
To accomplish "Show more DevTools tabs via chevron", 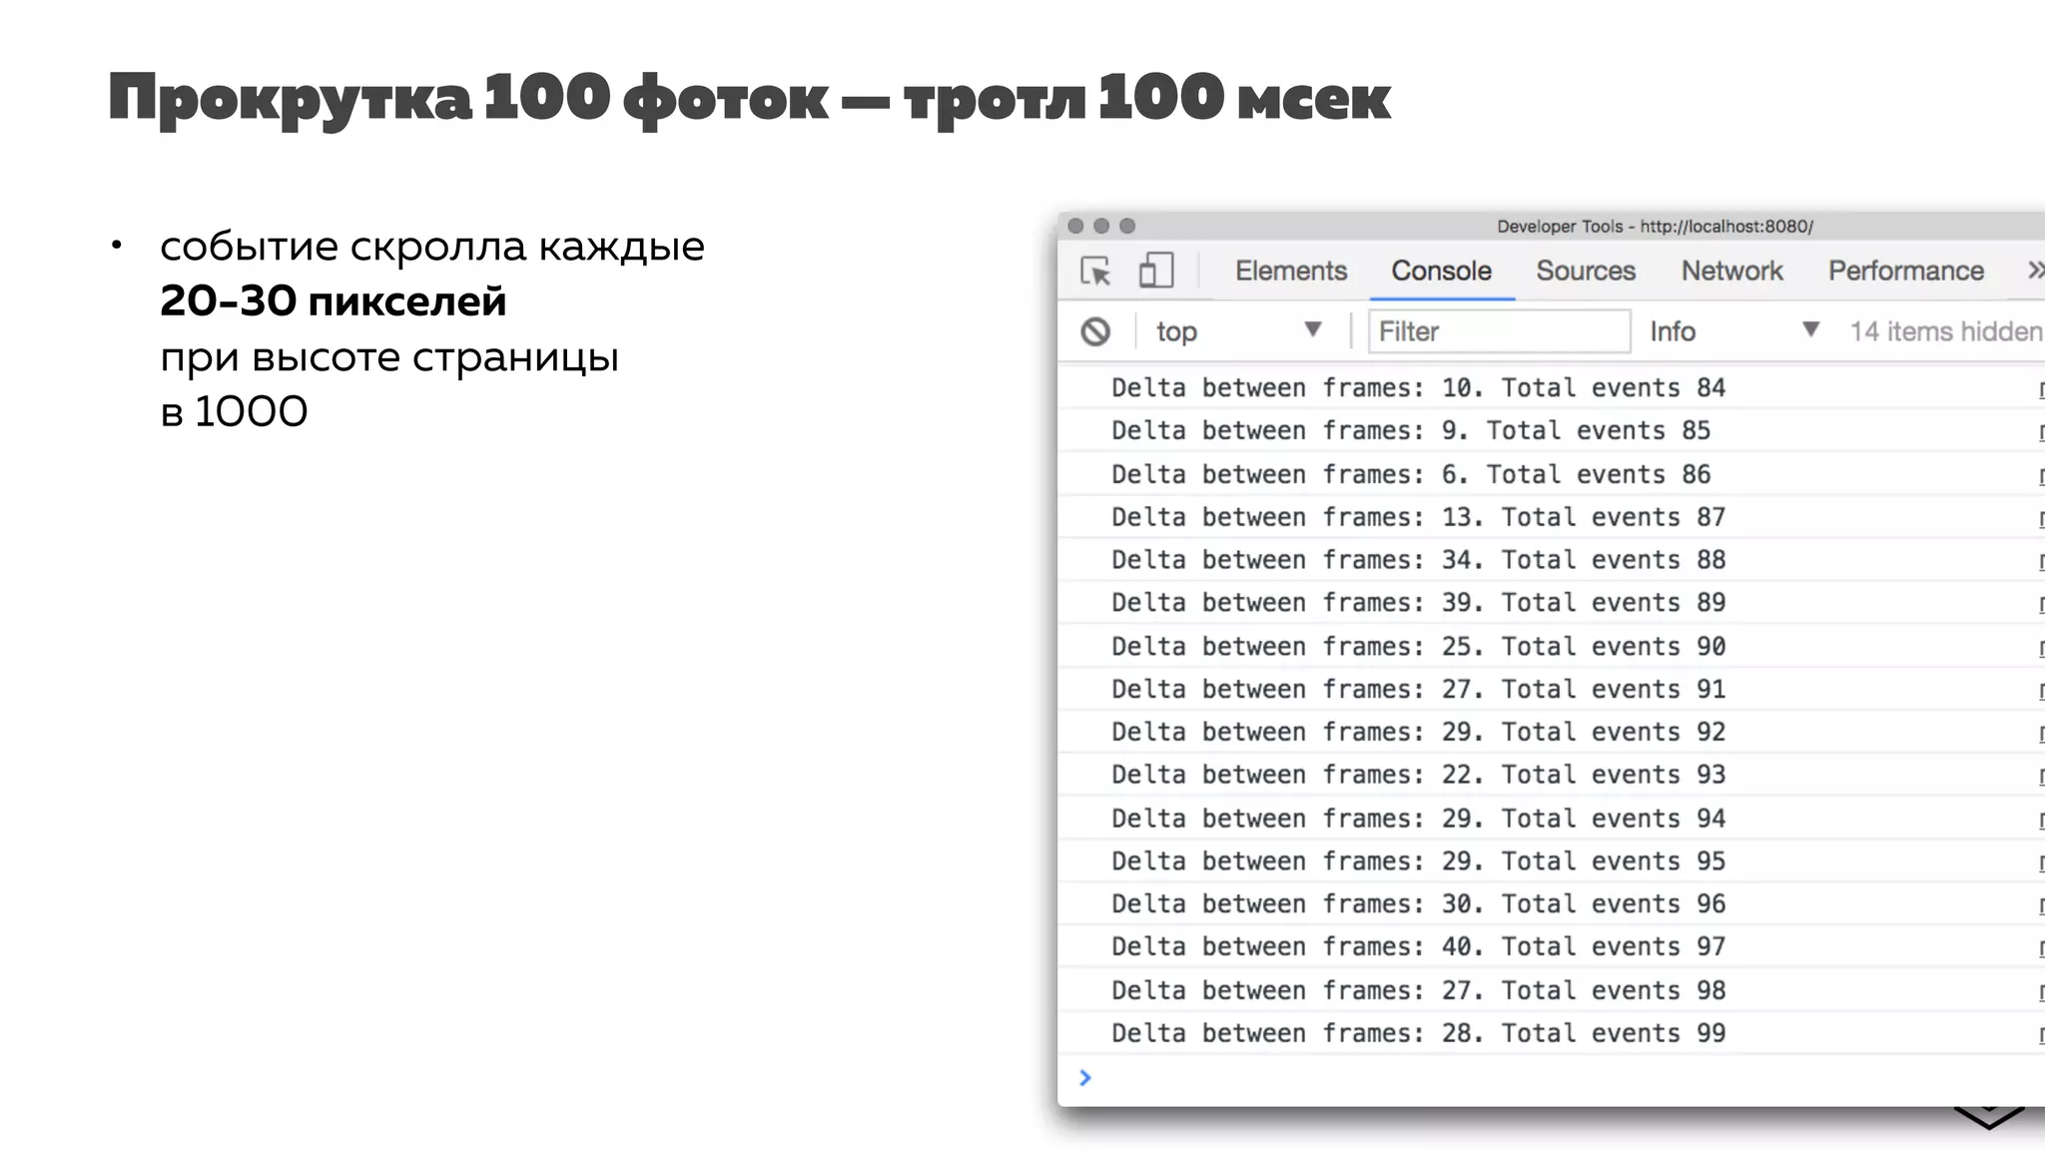I will [x=2035, y=271].
